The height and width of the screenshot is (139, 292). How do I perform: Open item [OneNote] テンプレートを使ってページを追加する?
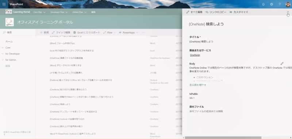coord(73,112)
